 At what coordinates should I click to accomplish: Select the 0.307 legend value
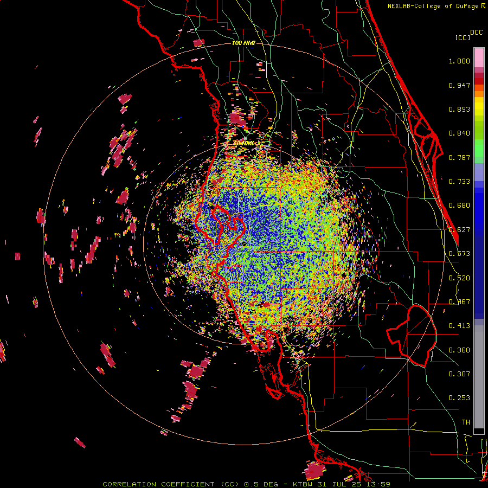[x=459, y=374]
